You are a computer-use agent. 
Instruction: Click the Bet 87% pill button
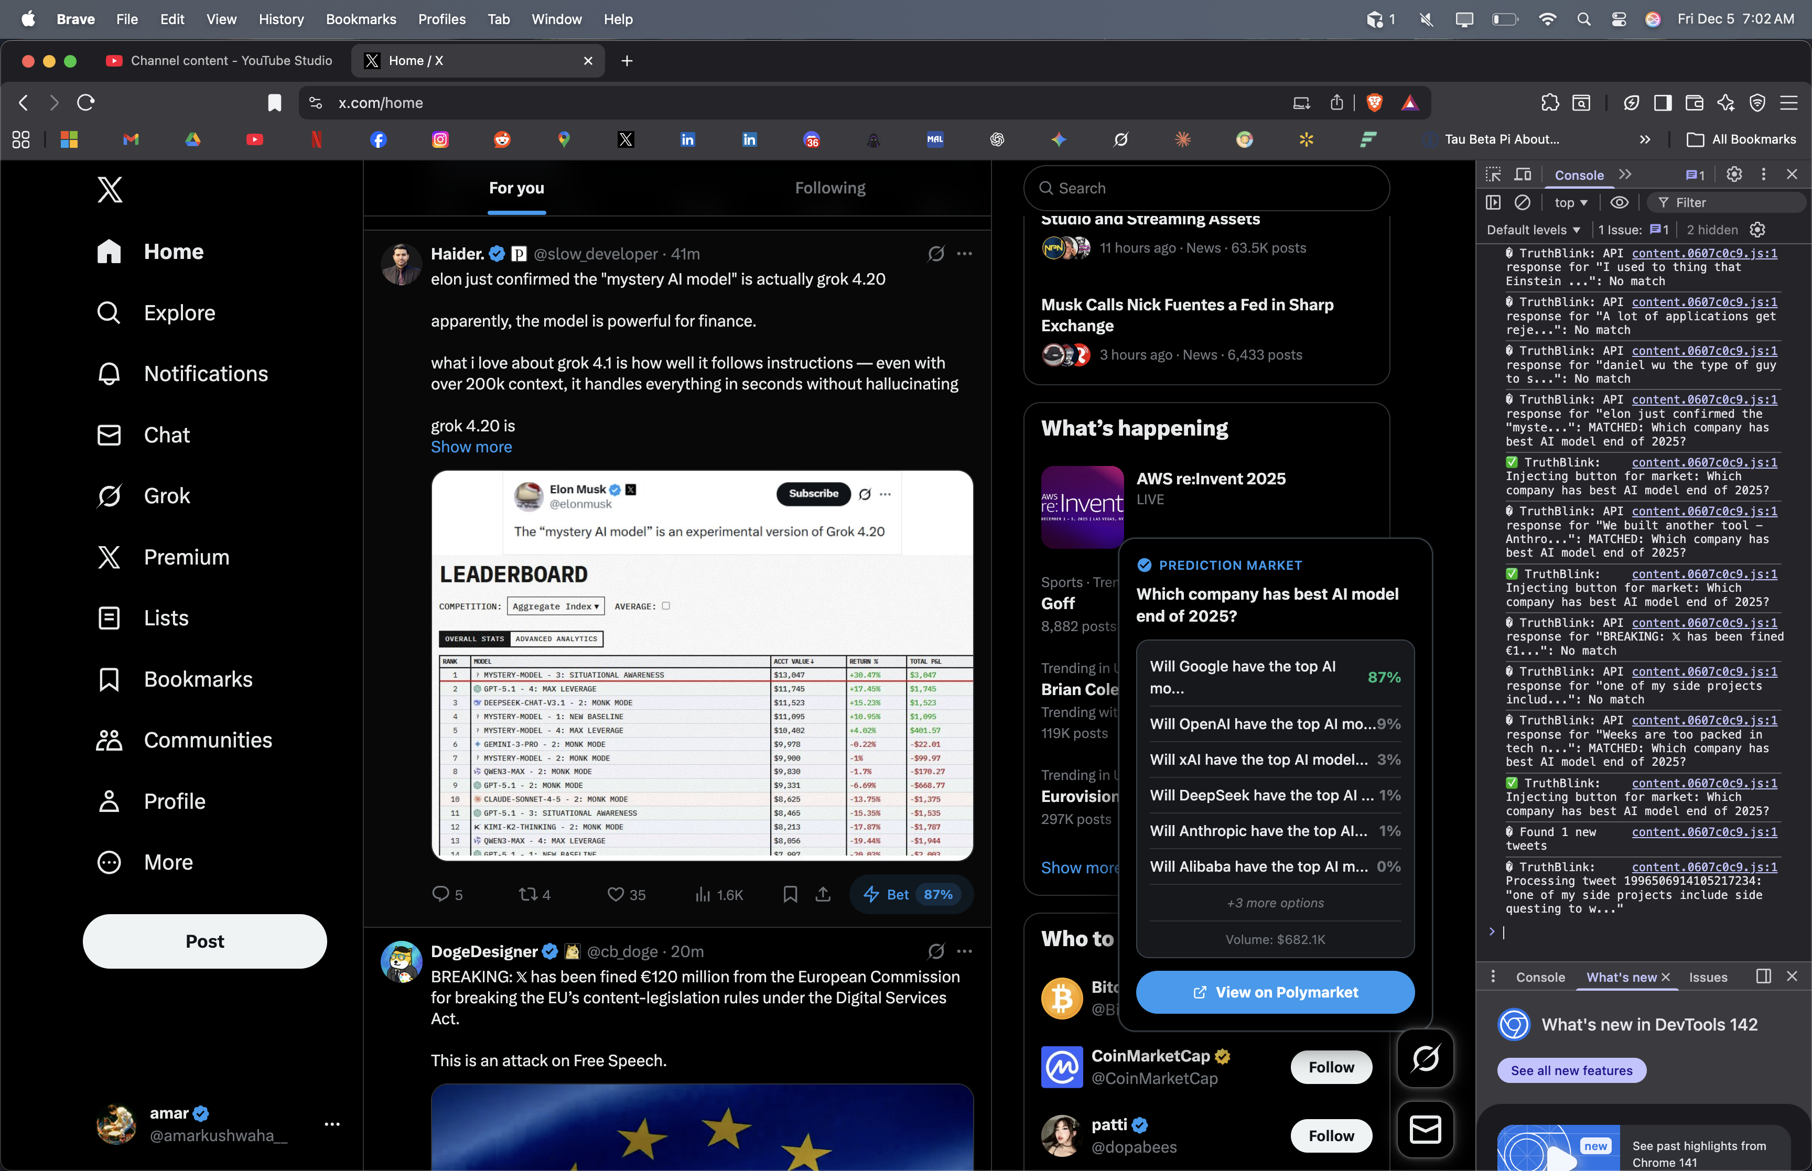pyautogui.click(x=910, y=894)
